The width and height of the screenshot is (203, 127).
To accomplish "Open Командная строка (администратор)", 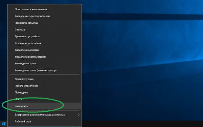I will point(45,70).
